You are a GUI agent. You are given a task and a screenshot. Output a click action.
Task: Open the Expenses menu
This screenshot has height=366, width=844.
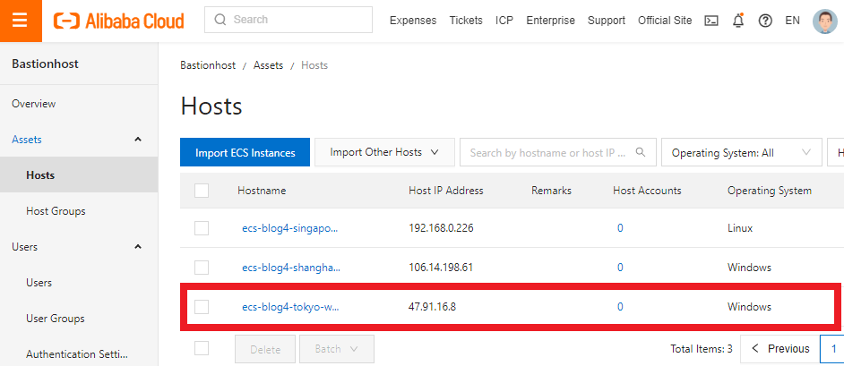[413, 21]
